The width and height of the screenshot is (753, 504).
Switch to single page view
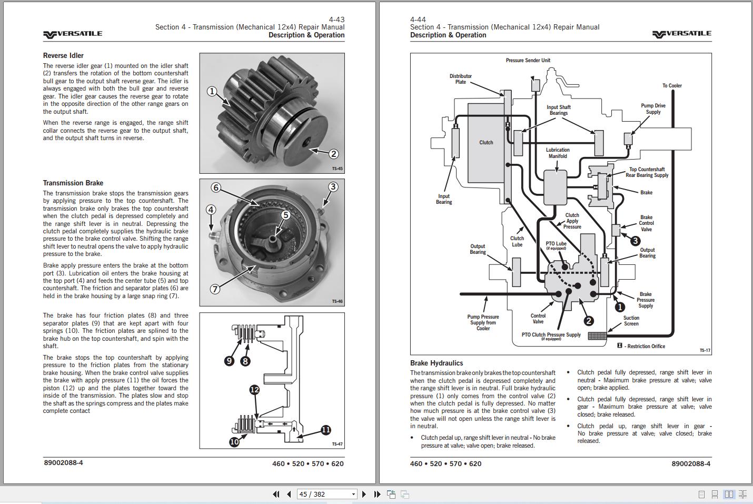701,494
